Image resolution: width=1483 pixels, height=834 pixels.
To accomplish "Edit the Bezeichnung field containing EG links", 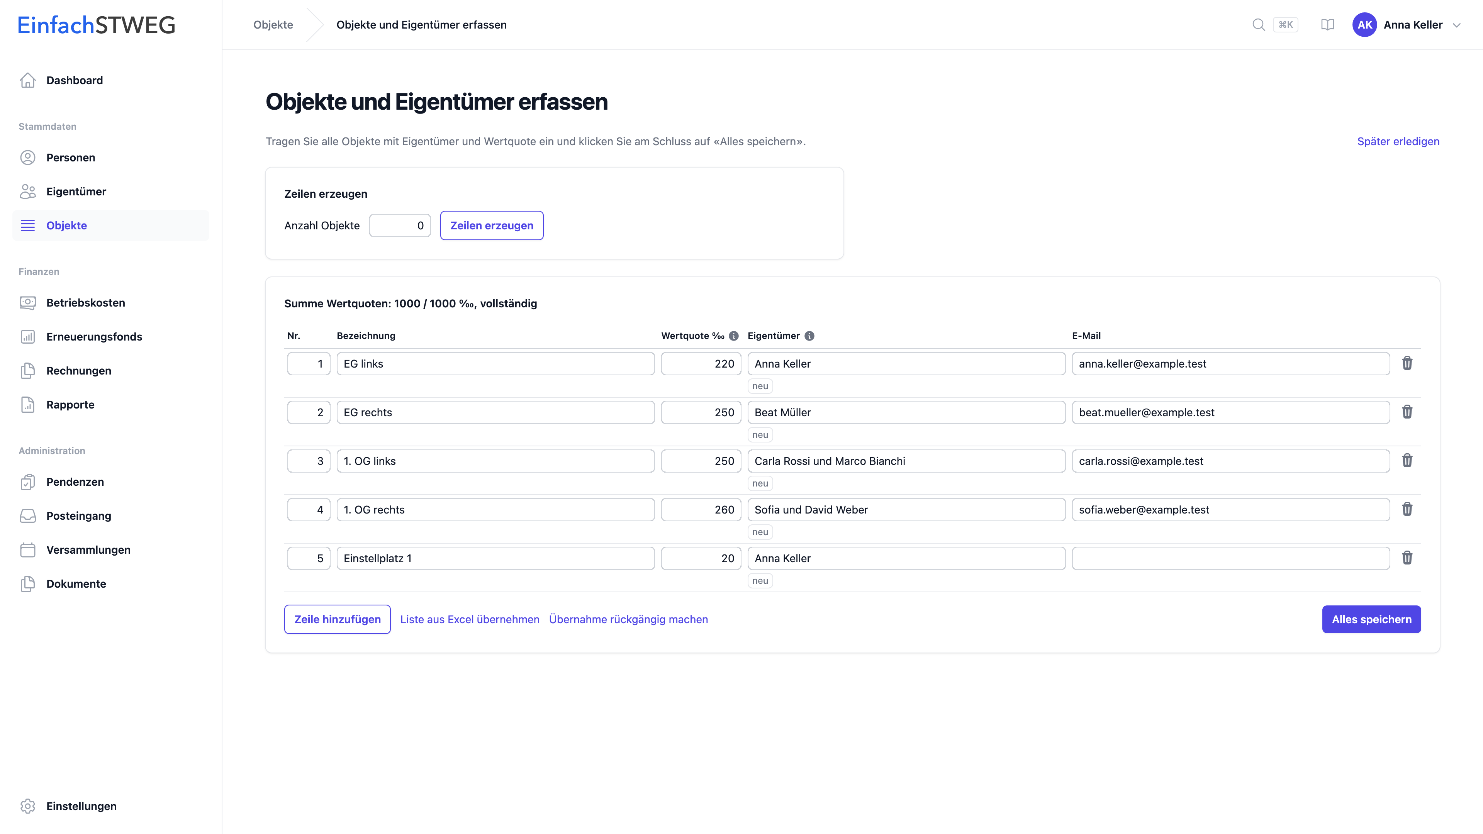I will pos(495,364).
